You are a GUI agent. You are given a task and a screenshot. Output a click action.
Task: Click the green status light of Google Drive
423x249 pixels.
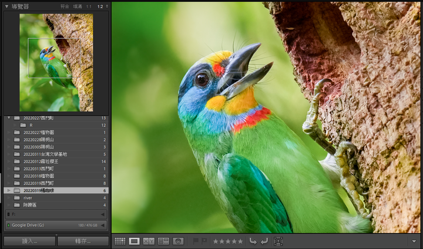(8, 225)
